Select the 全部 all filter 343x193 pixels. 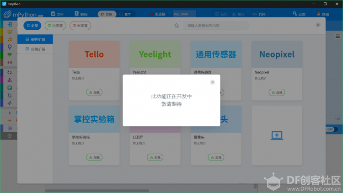tap(32, 26)
